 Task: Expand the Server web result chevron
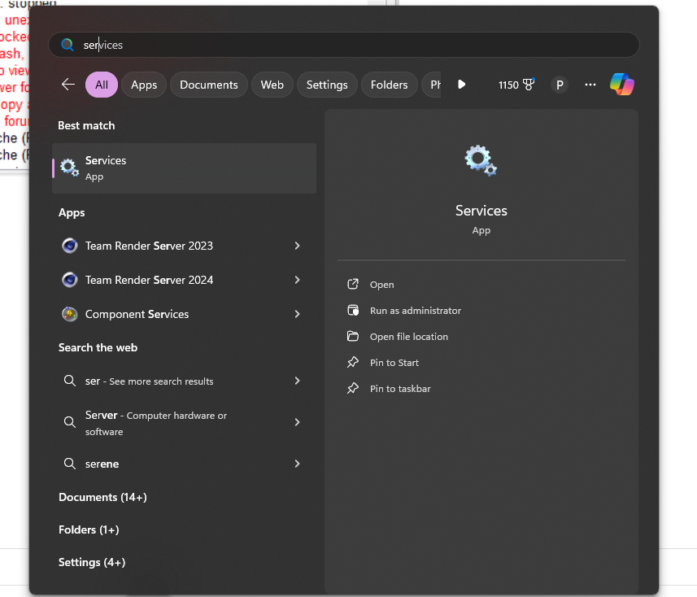[297, 422]
